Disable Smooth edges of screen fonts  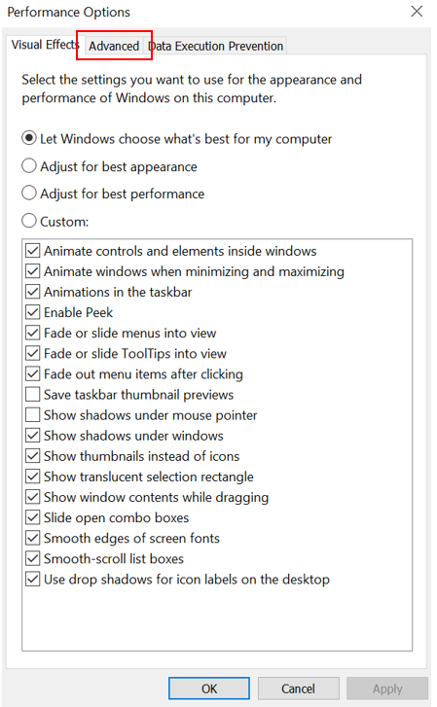pos(33,538)
